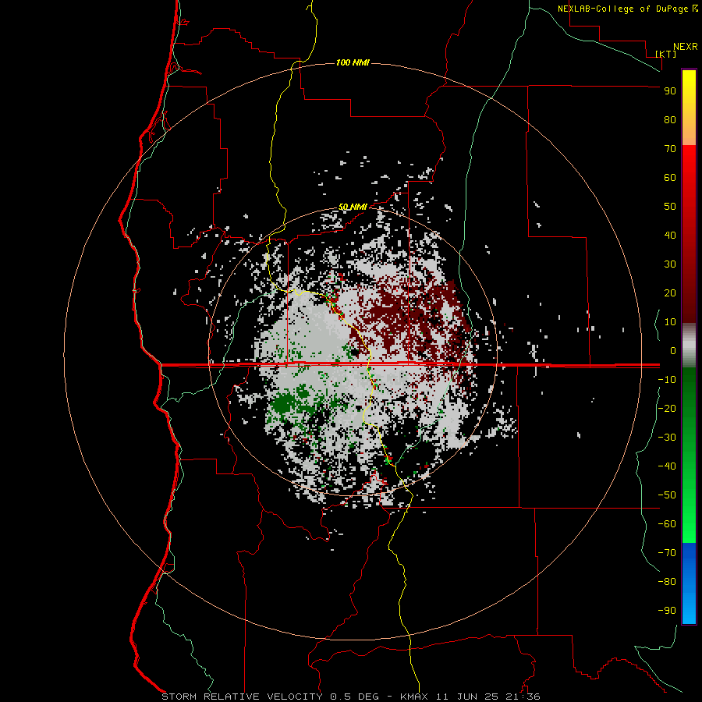
Task: Click the -90 value on velocity scale
Action: 667,611
